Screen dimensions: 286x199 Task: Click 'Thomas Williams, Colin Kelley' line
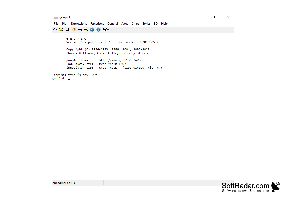click(107, 53)
